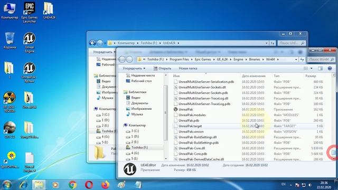Open the media player taskbar icon
Image resolution: width=338 pixels, height=190 pixels.
coord(55,185)
